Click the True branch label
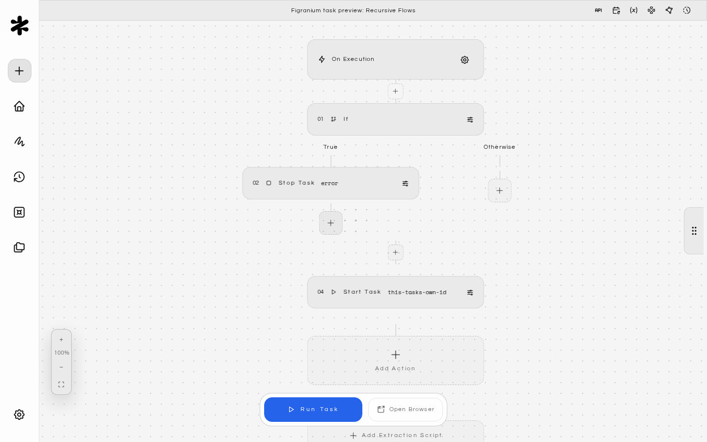 click(330, 147)
